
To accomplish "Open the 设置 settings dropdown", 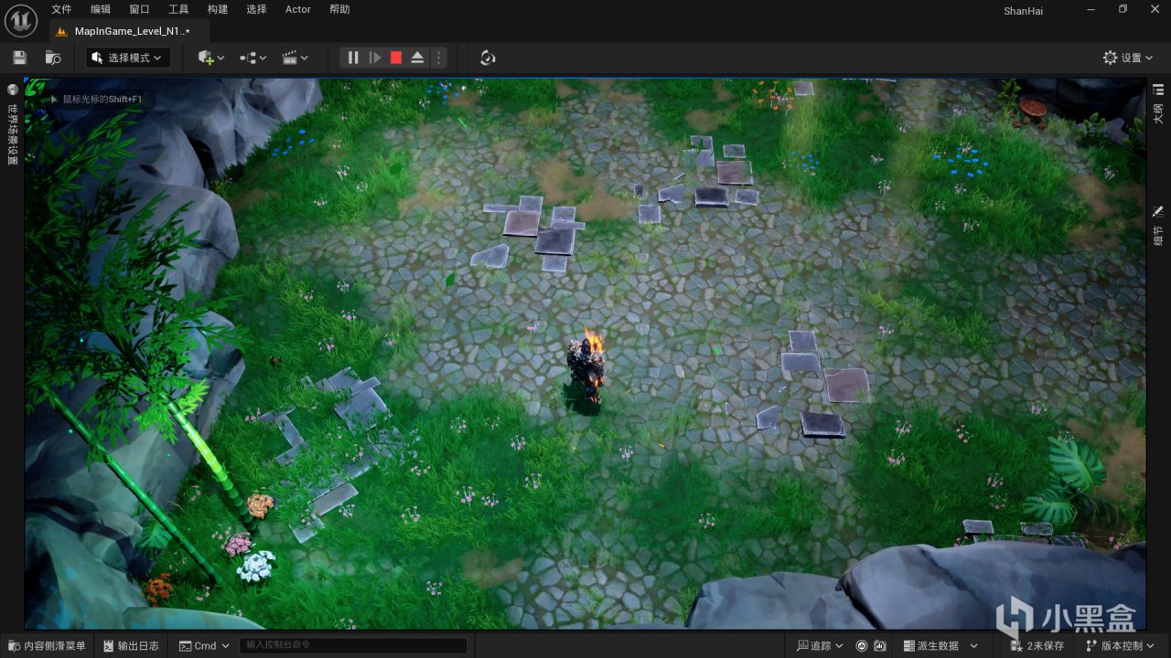I will click(1129, 58).
